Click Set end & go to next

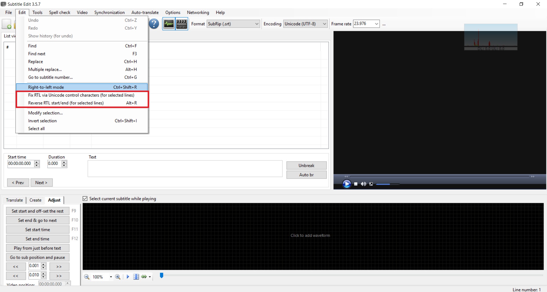[37, 220]
